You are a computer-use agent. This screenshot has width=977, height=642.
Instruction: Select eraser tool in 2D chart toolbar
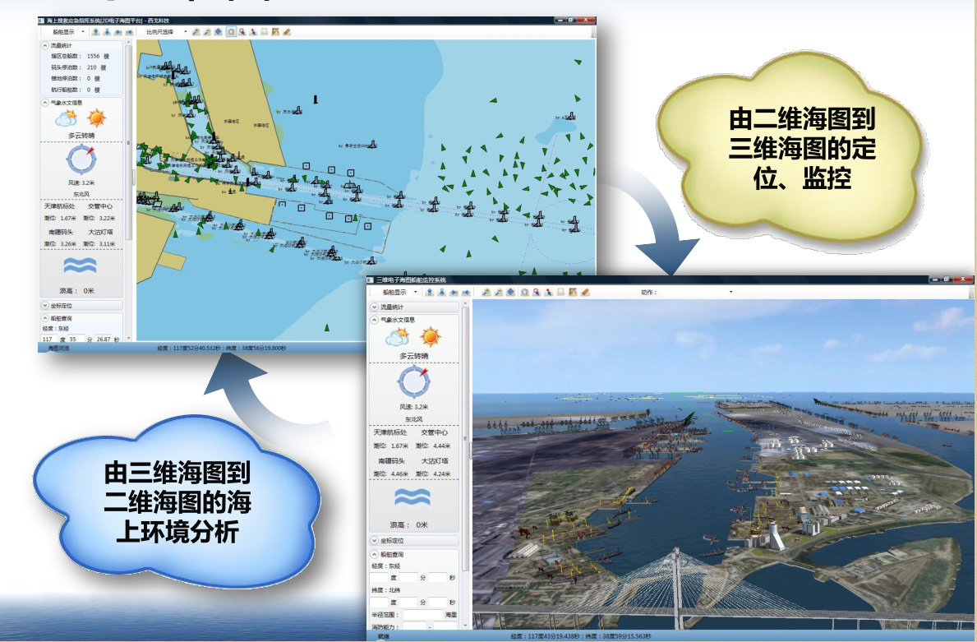(288, 31)
